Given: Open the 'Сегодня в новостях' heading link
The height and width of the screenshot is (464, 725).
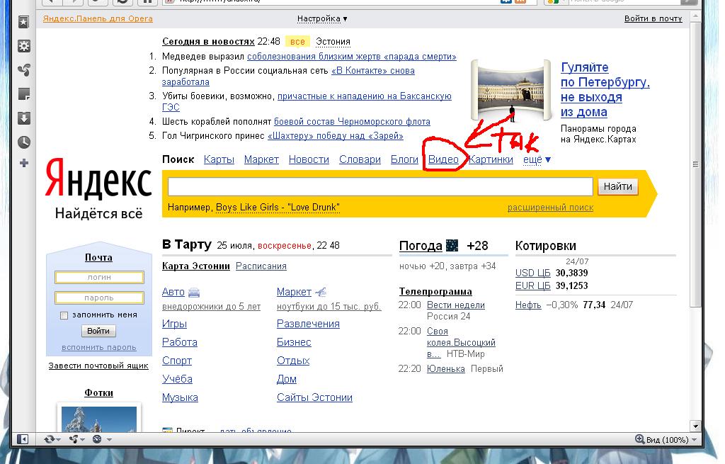Looking at the screenshot, I should click(x=208, y=42).
